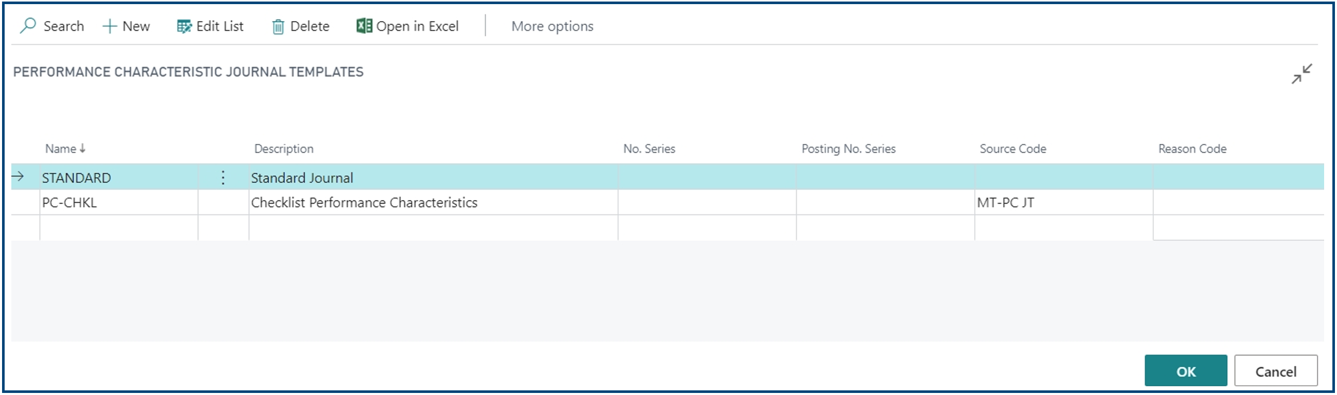The width and height of the screenshot is (1337, 395).
Task: Open the STANDARD row's three-dot actions menu
Action: click(223, 178)
